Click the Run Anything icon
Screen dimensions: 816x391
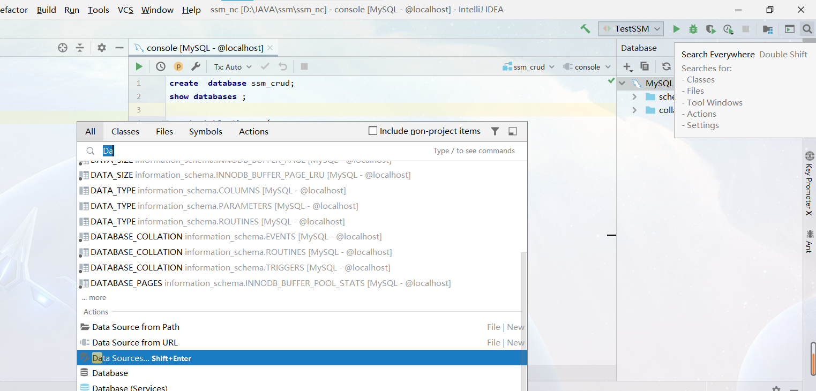[790, 29]
